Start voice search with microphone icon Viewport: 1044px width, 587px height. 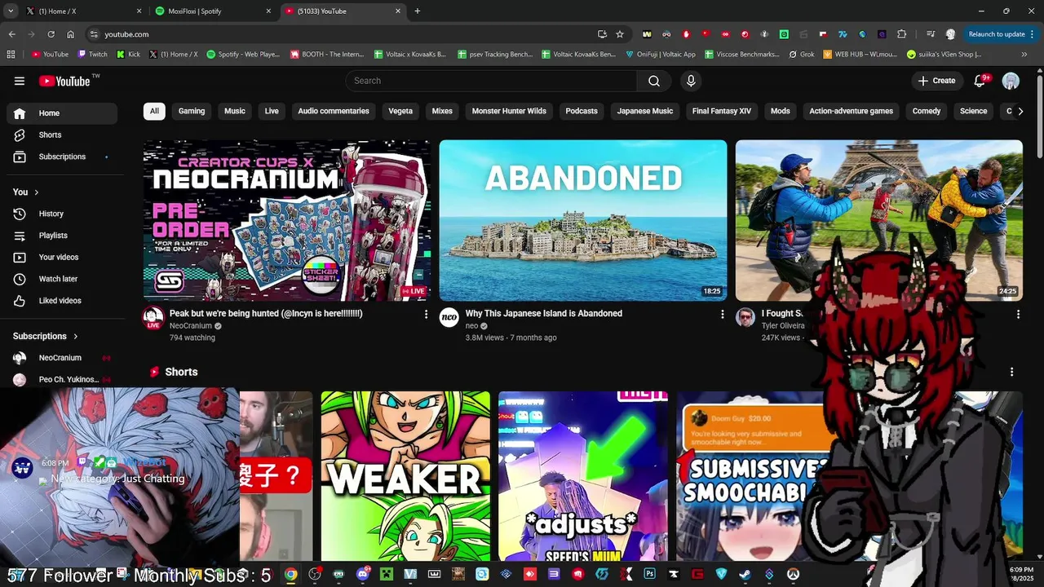[691, 81]
